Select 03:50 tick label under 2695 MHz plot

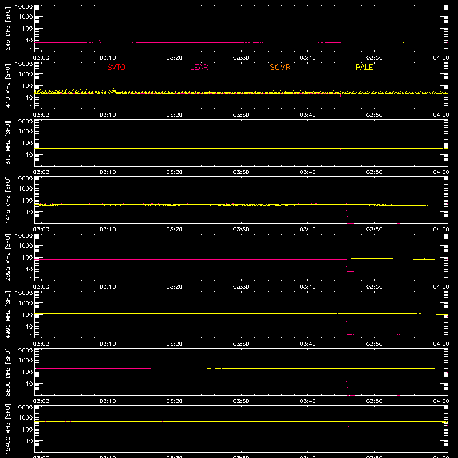click(x=374, y=287)
